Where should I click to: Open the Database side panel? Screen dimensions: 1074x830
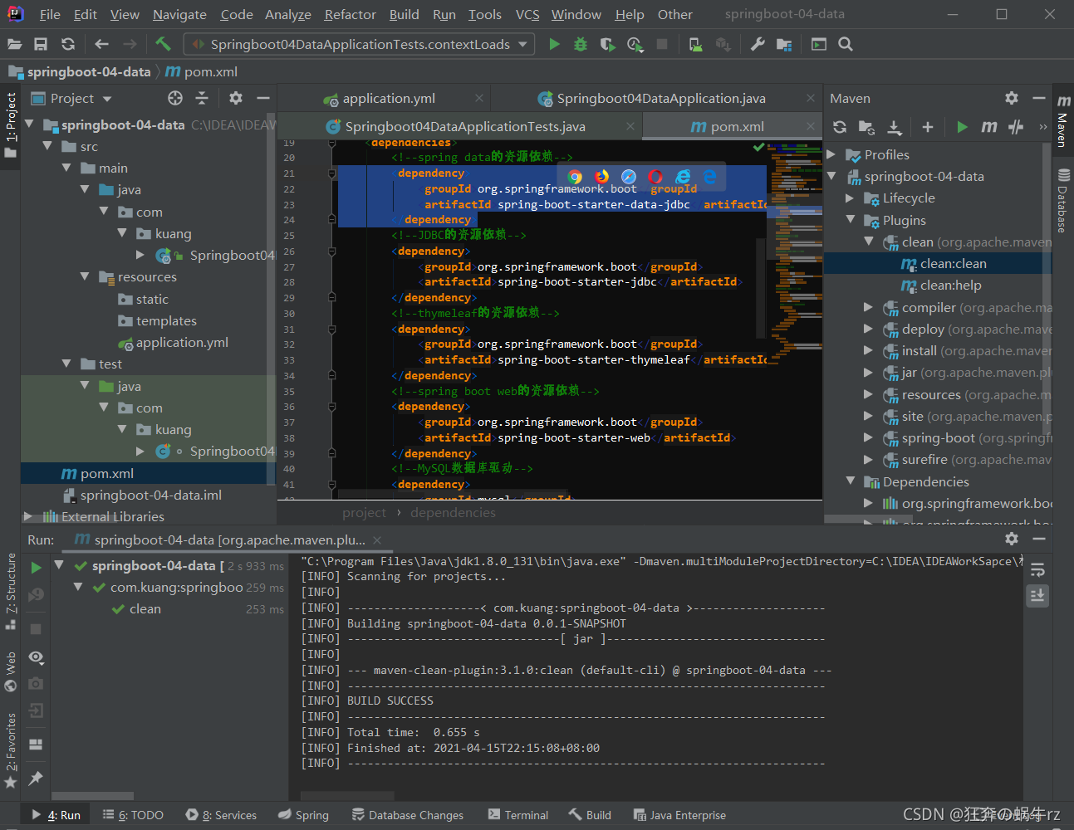click(1063, 200)
